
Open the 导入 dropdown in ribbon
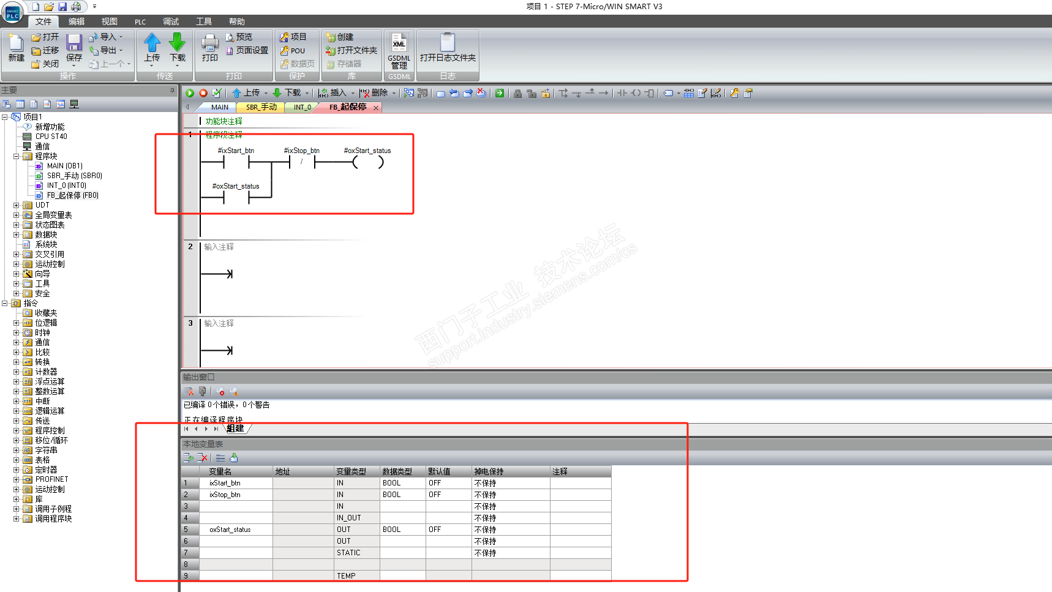coord(121,37)
